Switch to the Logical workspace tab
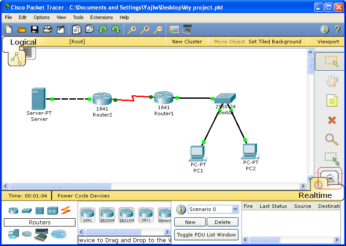The height and width of the screenshot is (246, 346). (x=23, y=42)
